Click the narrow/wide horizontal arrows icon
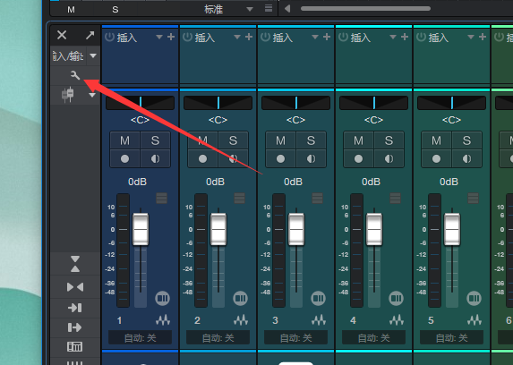Image resolution: width=513 pixels, height=365 pixels. coord(75,287)
